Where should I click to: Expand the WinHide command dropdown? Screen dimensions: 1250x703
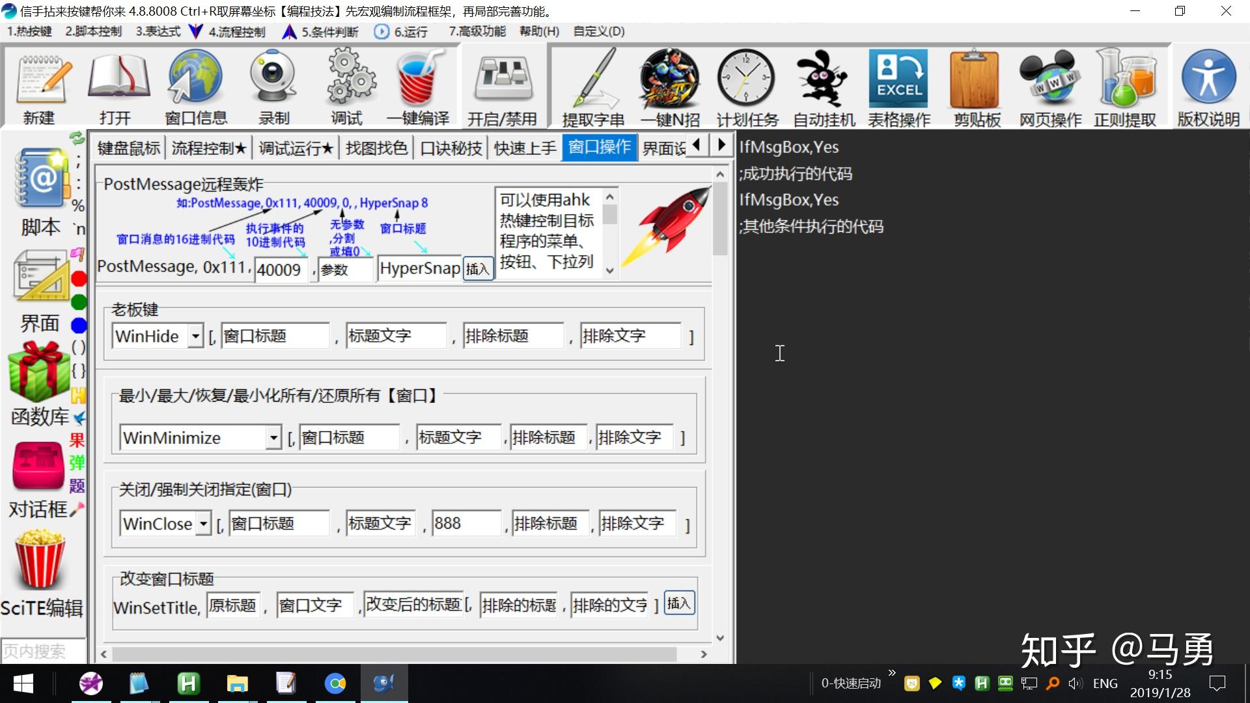(195, 336)
